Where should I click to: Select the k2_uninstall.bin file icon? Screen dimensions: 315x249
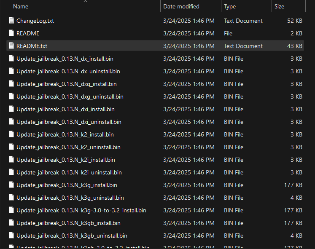11,147
